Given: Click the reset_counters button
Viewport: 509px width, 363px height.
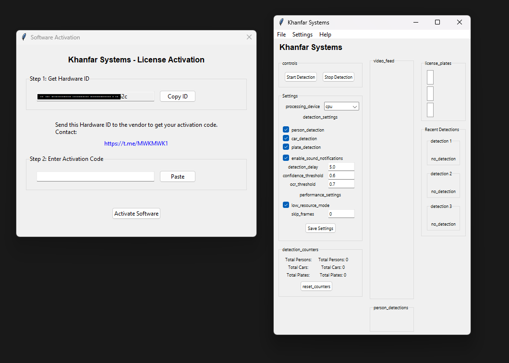Looking at the screenshot, I should [x=316, y=286].
